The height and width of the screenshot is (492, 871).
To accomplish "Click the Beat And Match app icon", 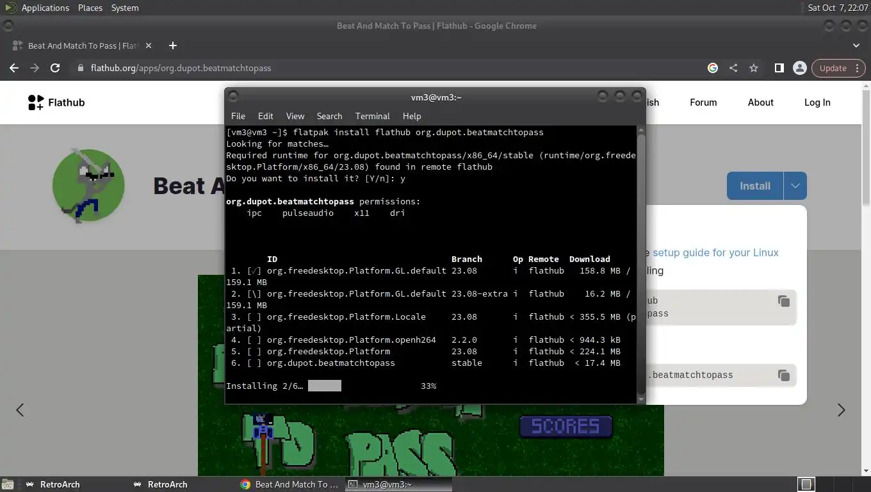I will 88,186.
